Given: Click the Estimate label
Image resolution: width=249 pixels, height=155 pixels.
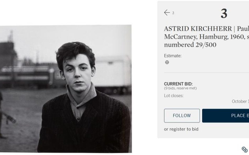Looking at the screenshot, I should point(173,56).
